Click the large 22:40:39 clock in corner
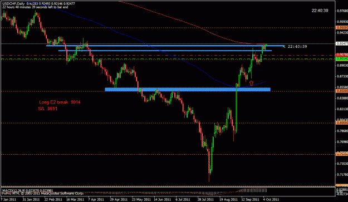 (x=320, y=11)
